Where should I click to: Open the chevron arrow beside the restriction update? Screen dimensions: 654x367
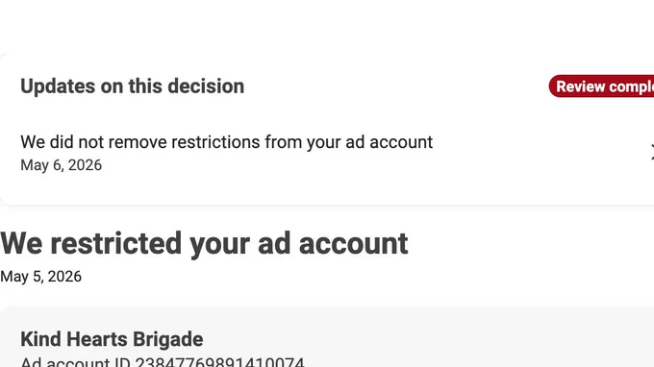coord(652,152)
